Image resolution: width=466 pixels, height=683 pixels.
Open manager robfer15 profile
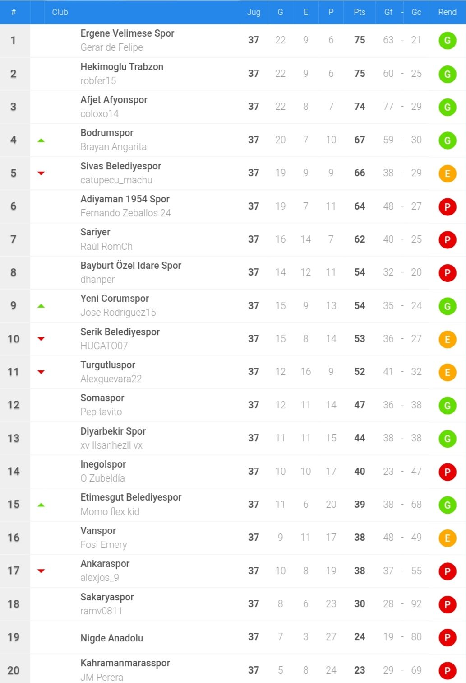point(98,81)
